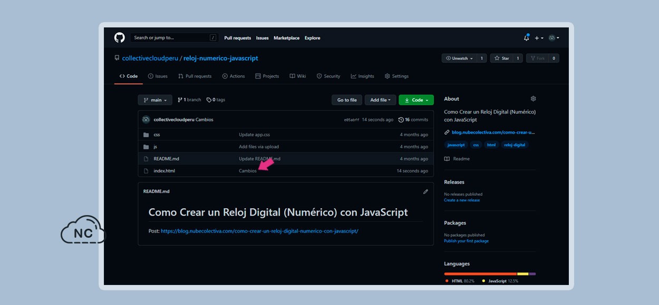Click Publish your first package
The image size is (659, 305).
point(466,241)
